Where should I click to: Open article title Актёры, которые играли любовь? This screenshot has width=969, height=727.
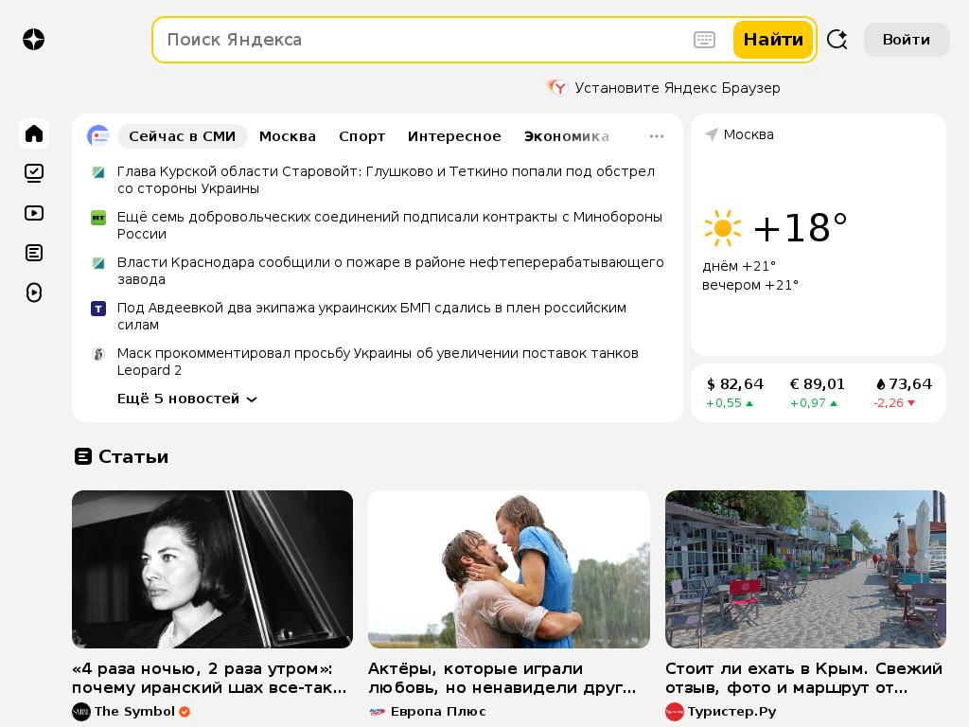pos(502,678)
